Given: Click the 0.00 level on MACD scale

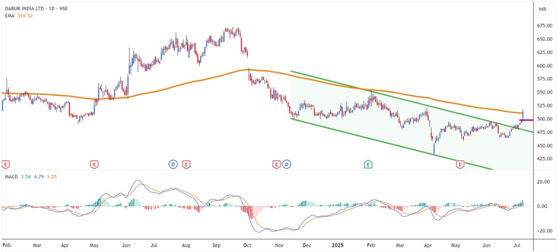Looking at the screenshot, I should [x=543, y=206].
